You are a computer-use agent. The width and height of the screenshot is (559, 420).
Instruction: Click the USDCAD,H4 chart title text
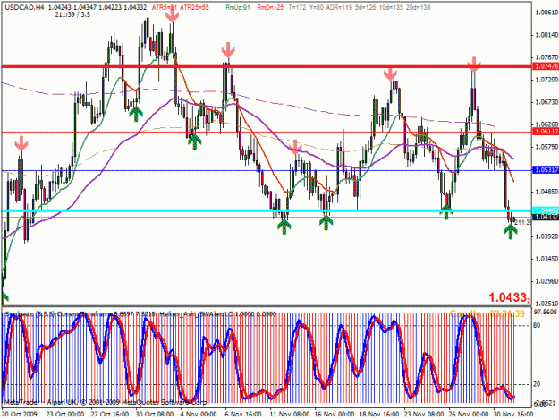coord(24,7)
